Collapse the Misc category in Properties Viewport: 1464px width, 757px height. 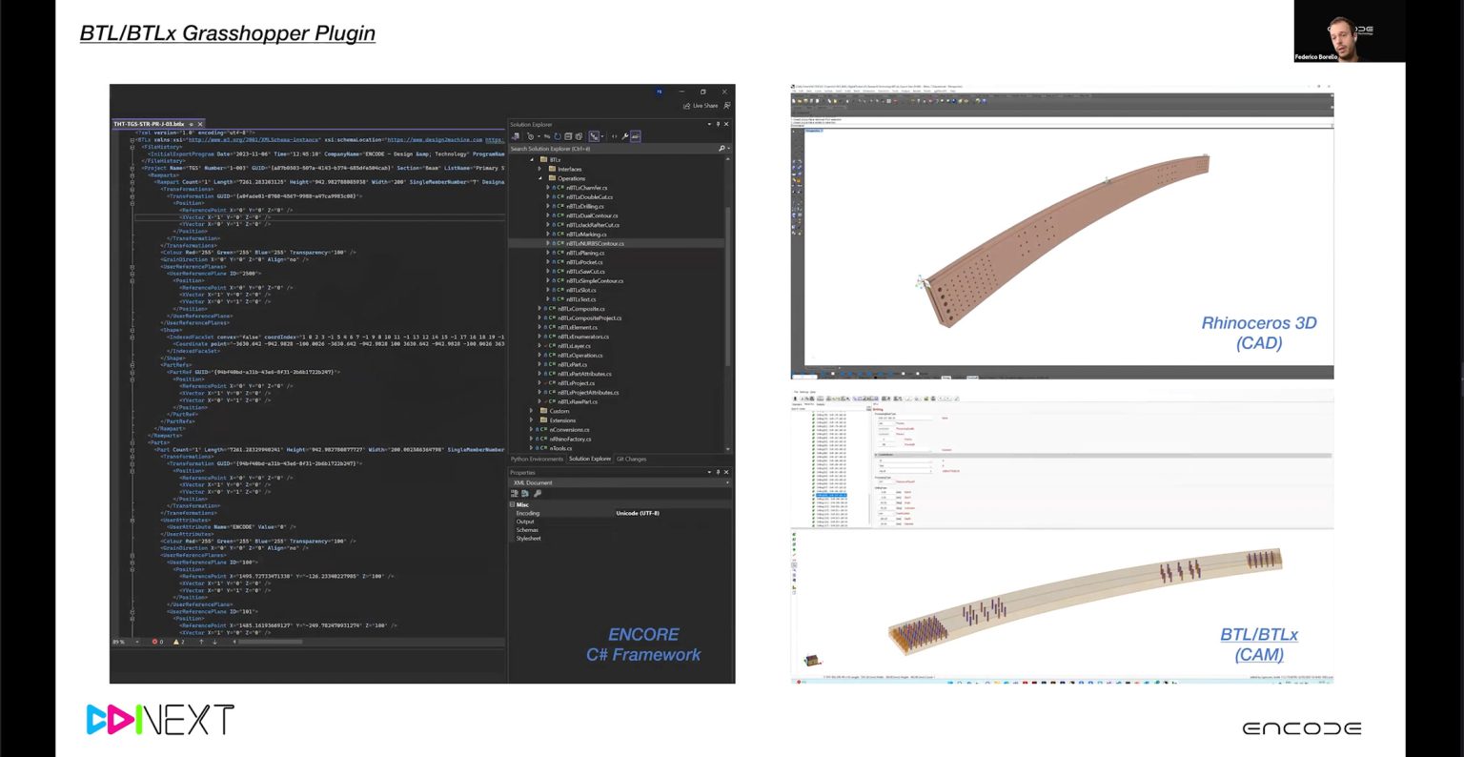click(x=513, y=504)
